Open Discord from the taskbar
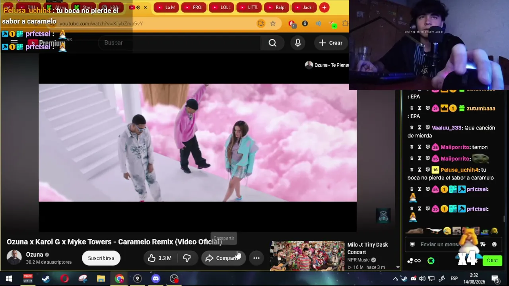Screen dimensions: 509x286 (156, 278)
